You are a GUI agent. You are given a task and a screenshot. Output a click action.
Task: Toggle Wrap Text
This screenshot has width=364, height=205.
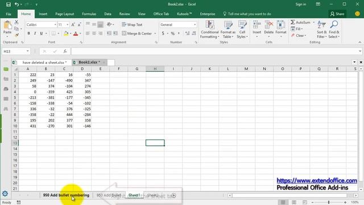[x=132, y=24]
